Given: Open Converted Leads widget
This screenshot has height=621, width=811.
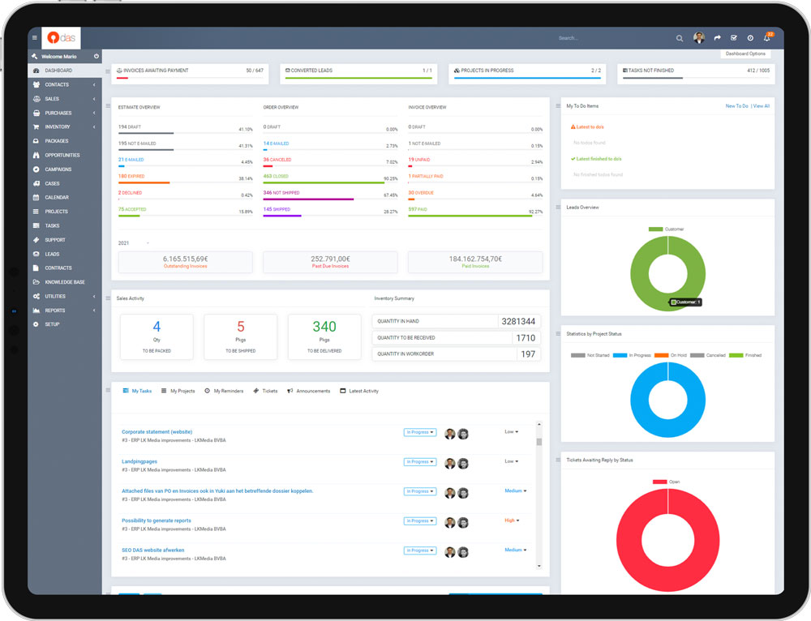Looking at the screenshot, I should click(x=358, y=74).
